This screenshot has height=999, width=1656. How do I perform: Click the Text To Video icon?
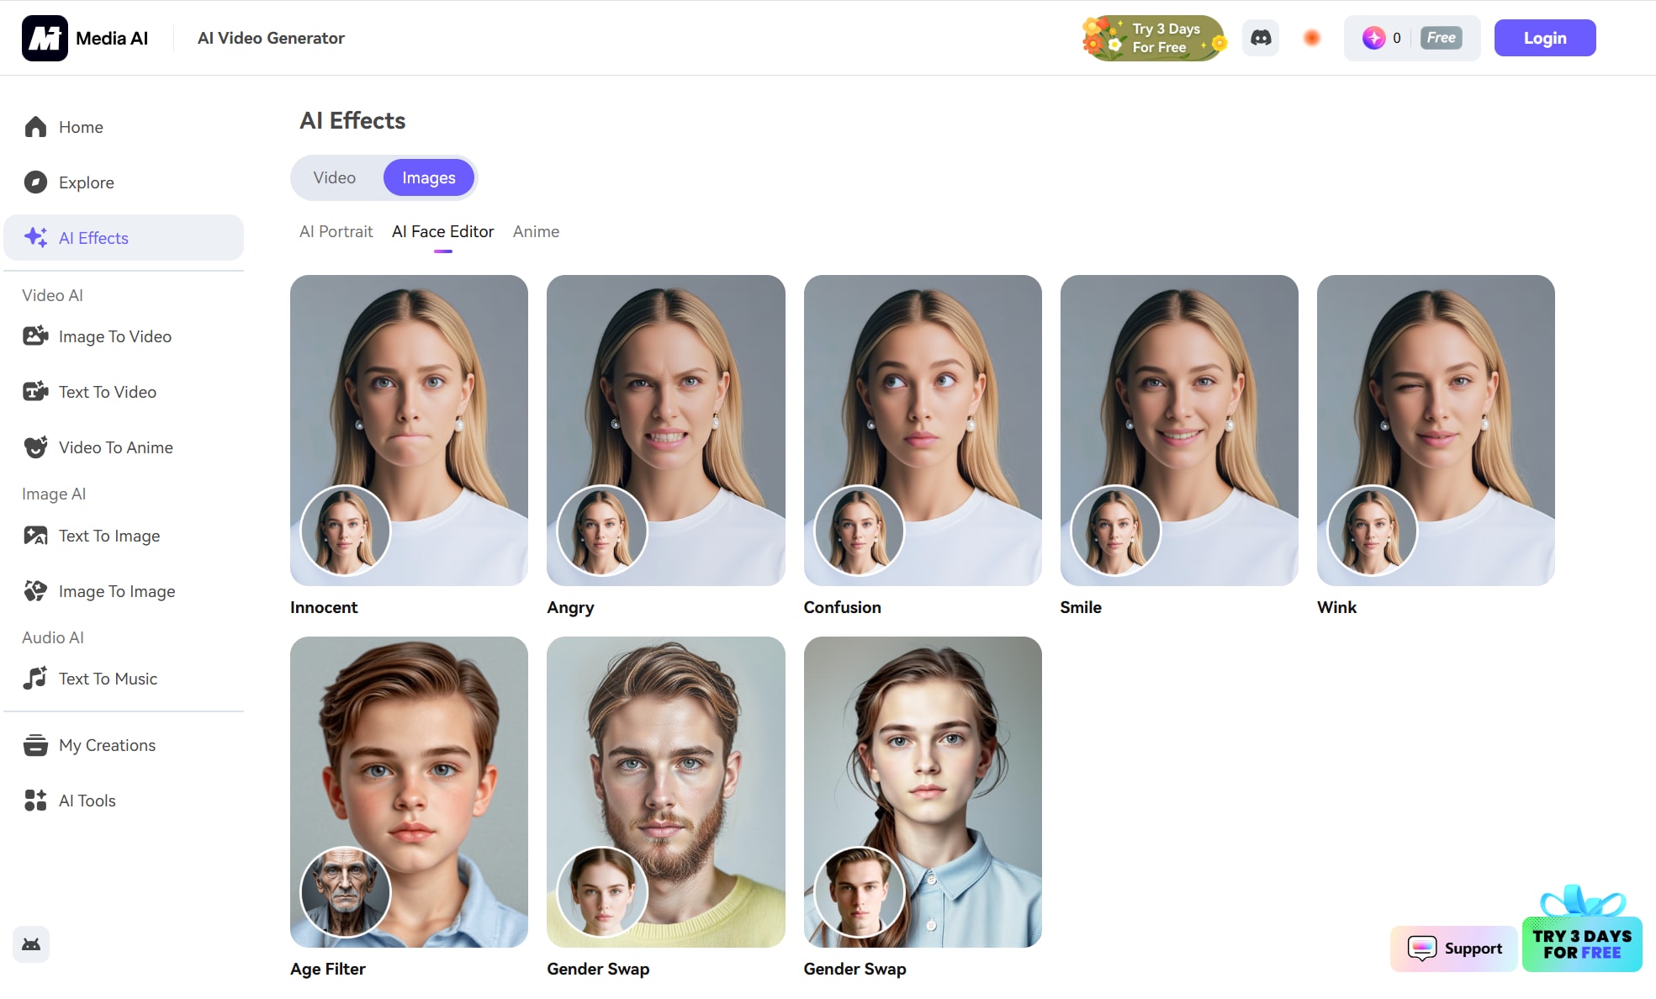[x=35, y=392]
